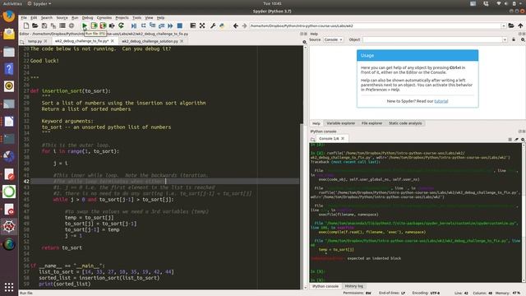Screen dimensions: 526x296
Task: Open the Consoles menu
Action: (104, 18)
